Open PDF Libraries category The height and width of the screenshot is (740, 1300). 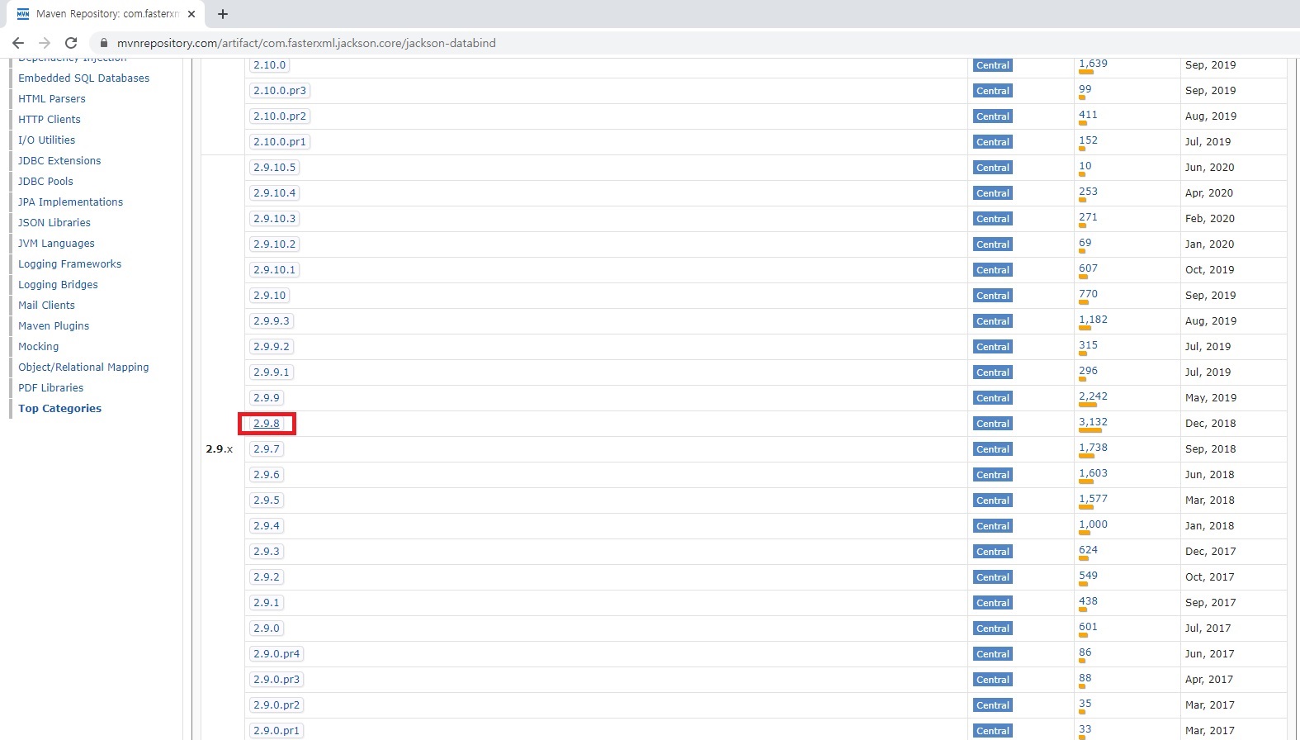tap(50, 388)
